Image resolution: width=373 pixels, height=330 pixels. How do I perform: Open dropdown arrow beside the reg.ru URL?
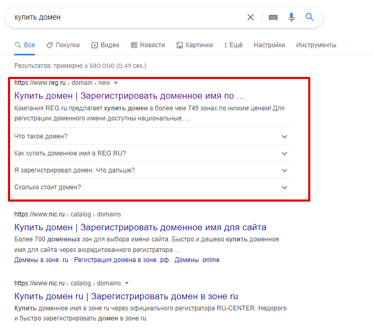[x=116, y=83]
